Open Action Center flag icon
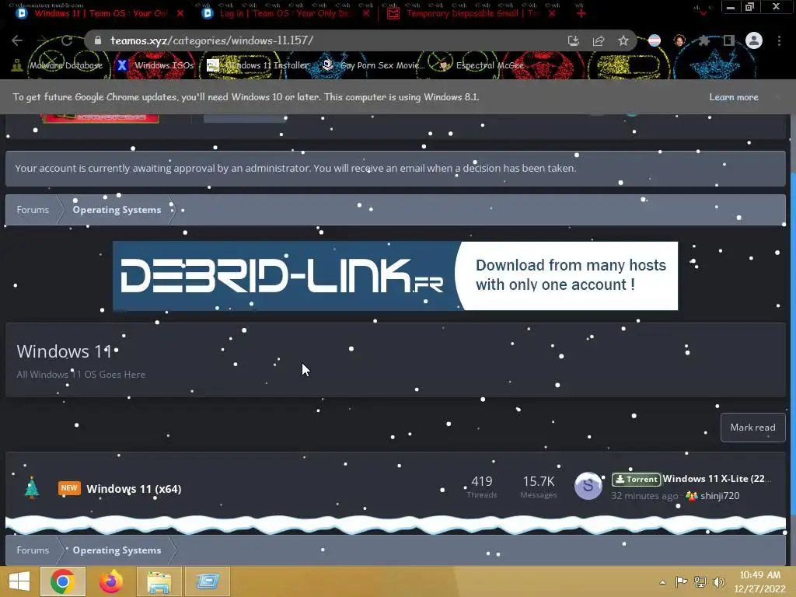Screen dimensions: 796x597 681,581
